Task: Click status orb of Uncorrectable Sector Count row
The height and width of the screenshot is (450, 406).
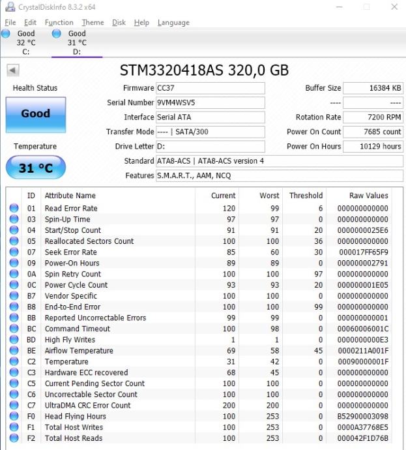Action: click(14, 394)
